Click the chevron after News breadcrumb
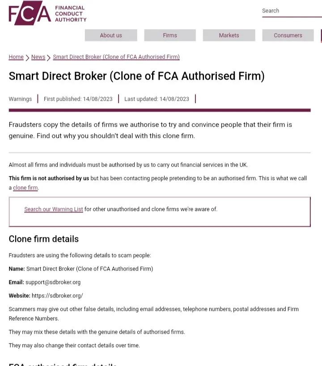Viewport: 322px width, 366px height. tap(48, 58)
